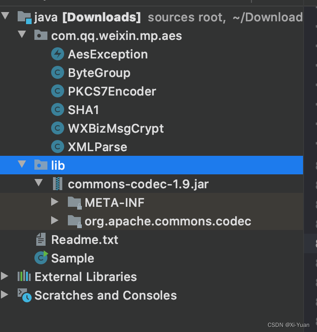Click the PKCS7Encoder class icon

(x=58, y=91)
